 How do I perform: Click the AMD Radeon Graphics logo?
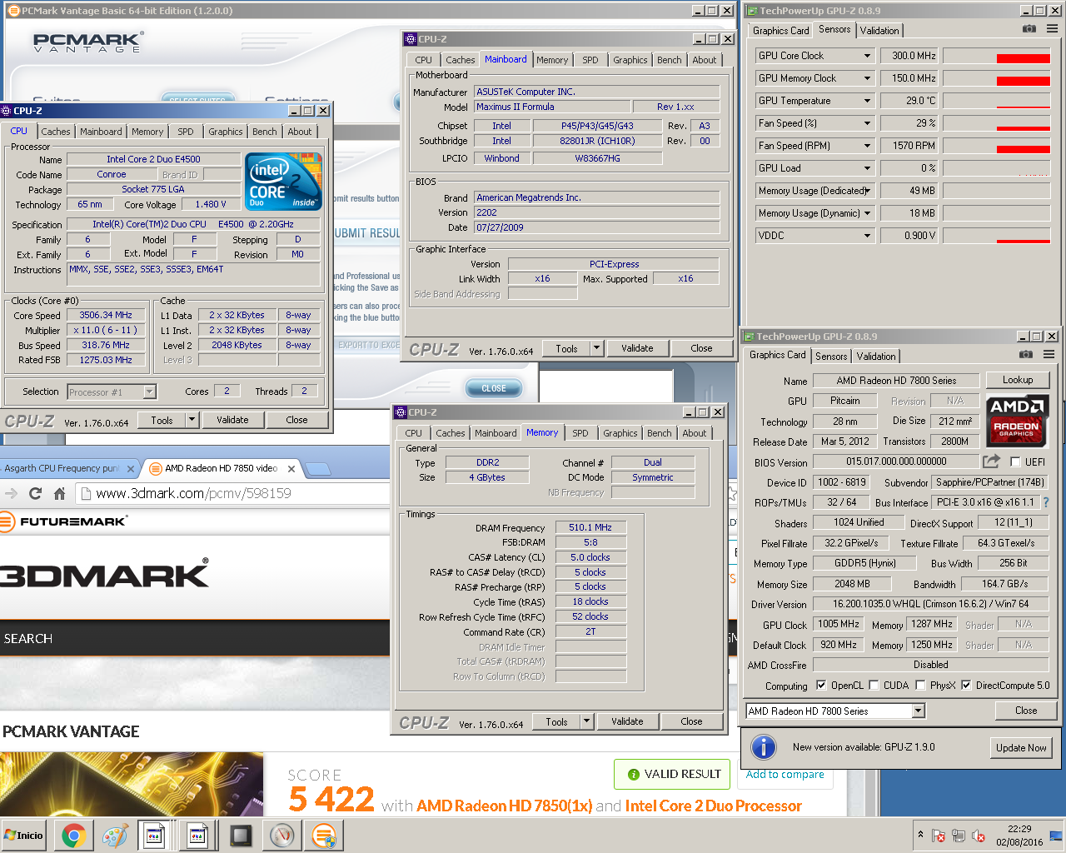[1017, 421]
